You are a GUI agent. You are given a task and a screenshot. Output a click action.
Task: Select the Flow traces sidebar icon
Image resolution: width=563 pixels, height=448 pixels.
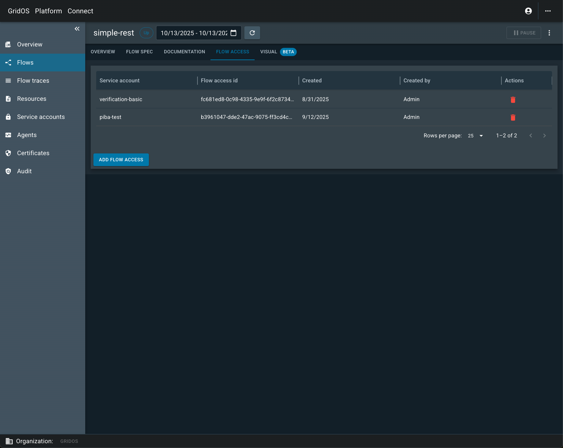tap(8, 80)
